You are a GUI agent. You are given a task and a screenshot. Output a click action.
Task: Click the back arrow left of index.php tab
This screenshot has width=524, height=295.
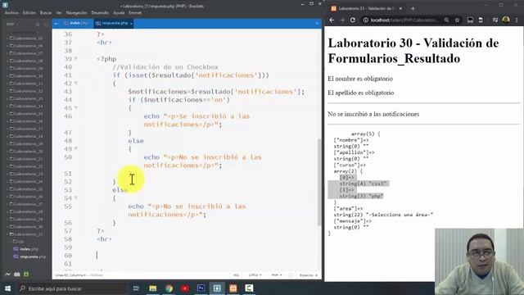[x=56, y=24]
